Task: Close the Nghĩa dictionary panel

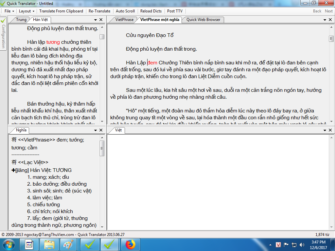Action: click(x=101, y=130)
